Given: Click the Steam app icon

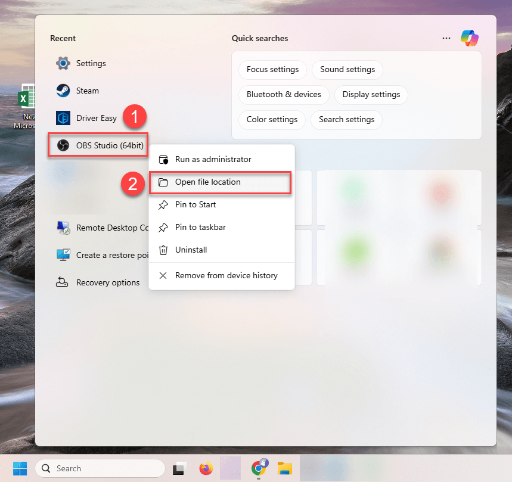Looking at the screenshot, I should pos(63,91).
